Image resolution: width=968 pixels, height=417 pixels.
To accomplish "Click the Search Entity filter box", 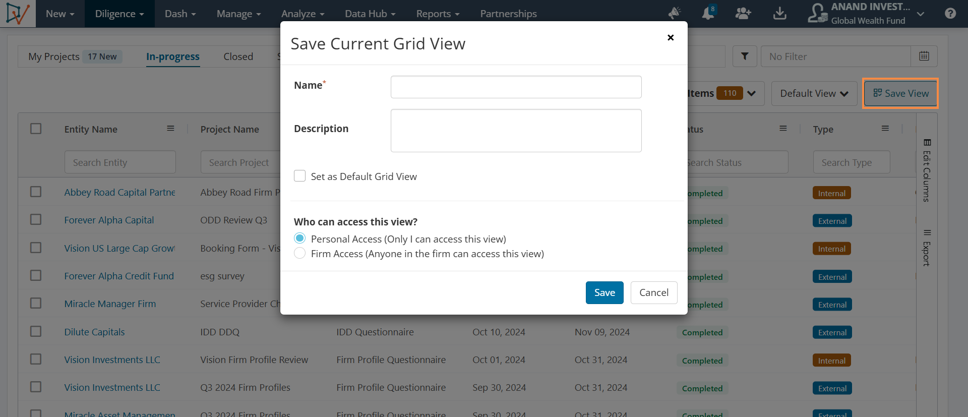I will (120, 162).
